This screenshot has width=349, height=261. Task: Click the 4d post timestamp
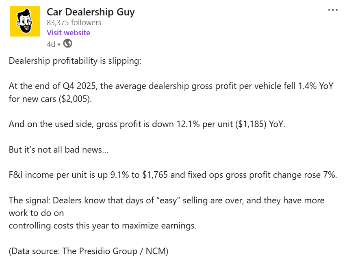(51, 44)
